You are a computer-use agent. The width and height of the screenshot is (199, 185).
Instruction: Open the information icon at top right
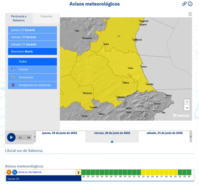point(190,4)
